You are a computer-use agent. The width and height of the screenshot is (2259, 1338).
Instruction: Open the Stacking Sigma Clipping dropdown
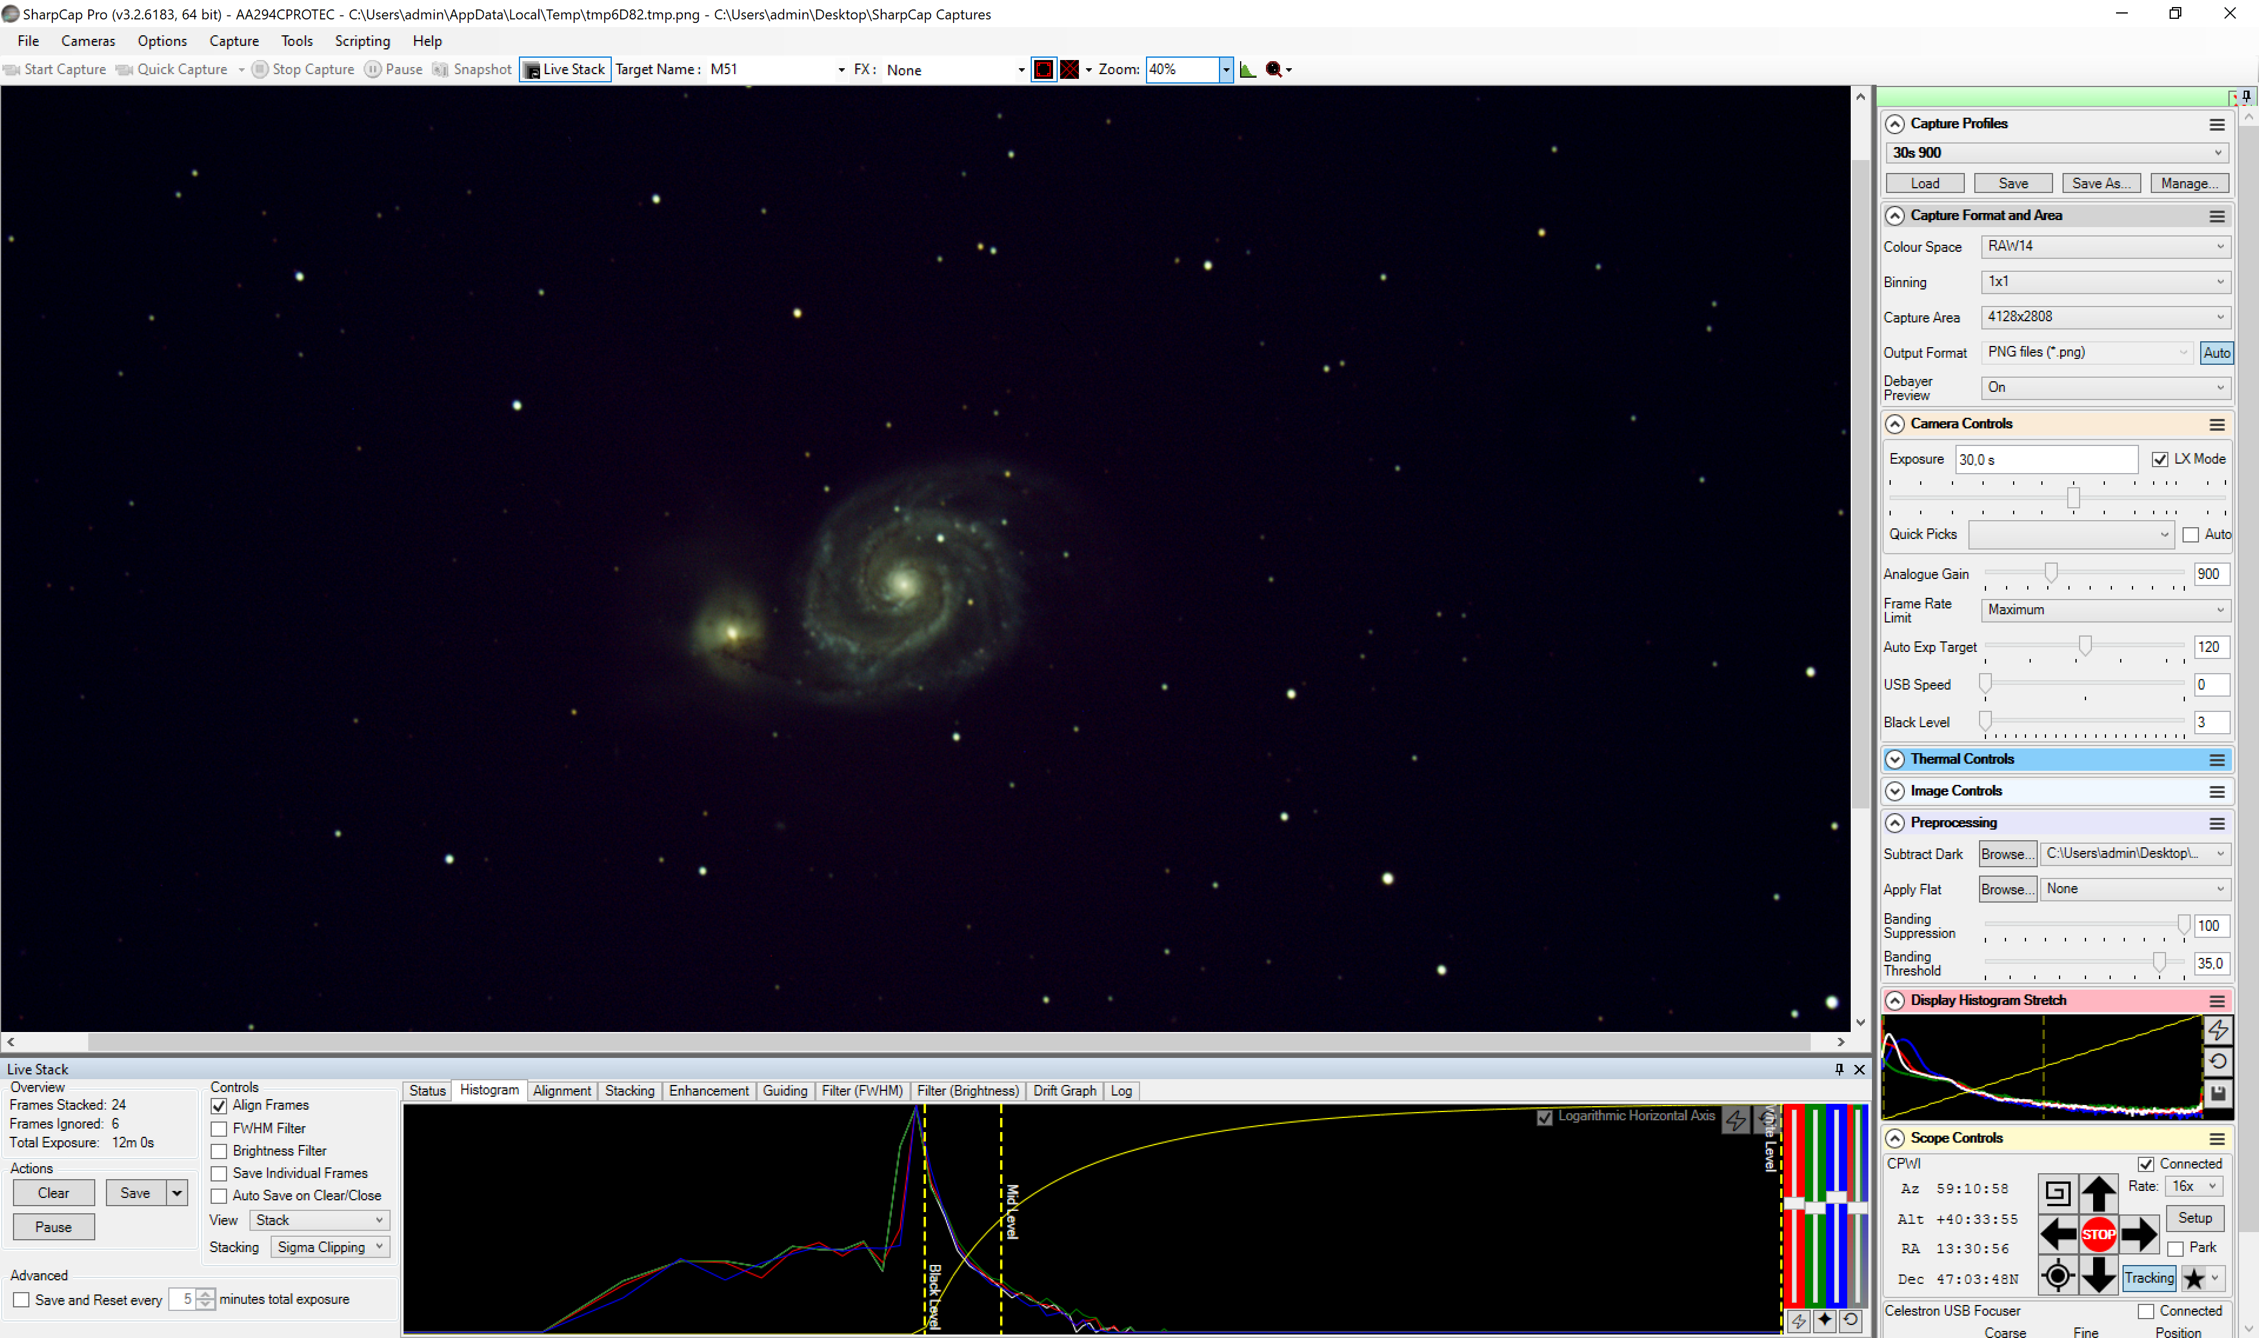click(329, 1248)
